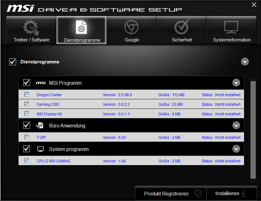
Task: Select the MSI Display Kit entry name
Action: click(49, 114)
